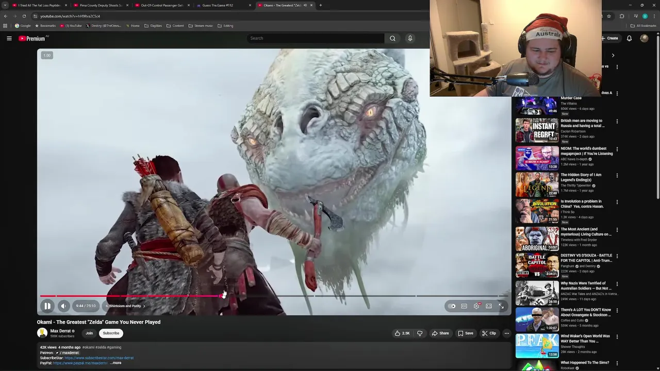Open 'Wind Waker's Open World' video thumbnail

(537, 346)
